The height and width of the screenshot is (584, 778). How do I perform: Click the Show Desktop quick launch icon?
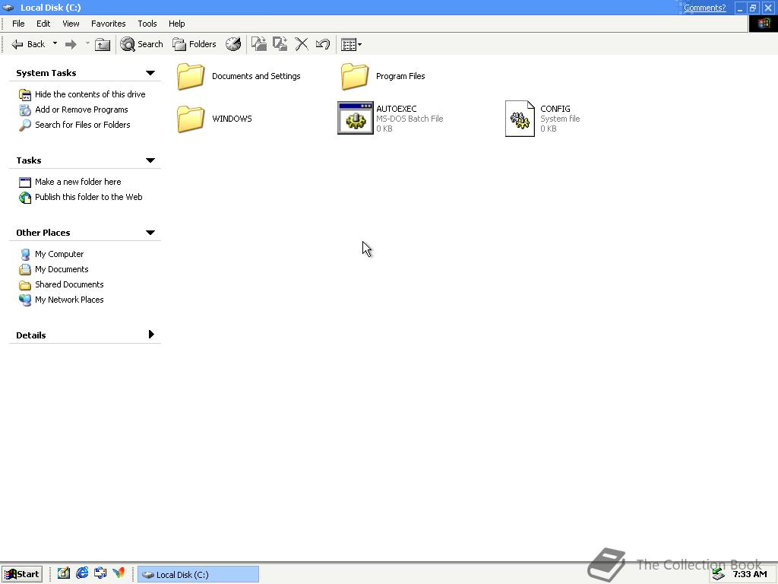pyautogui.click(x=64, y=573)
